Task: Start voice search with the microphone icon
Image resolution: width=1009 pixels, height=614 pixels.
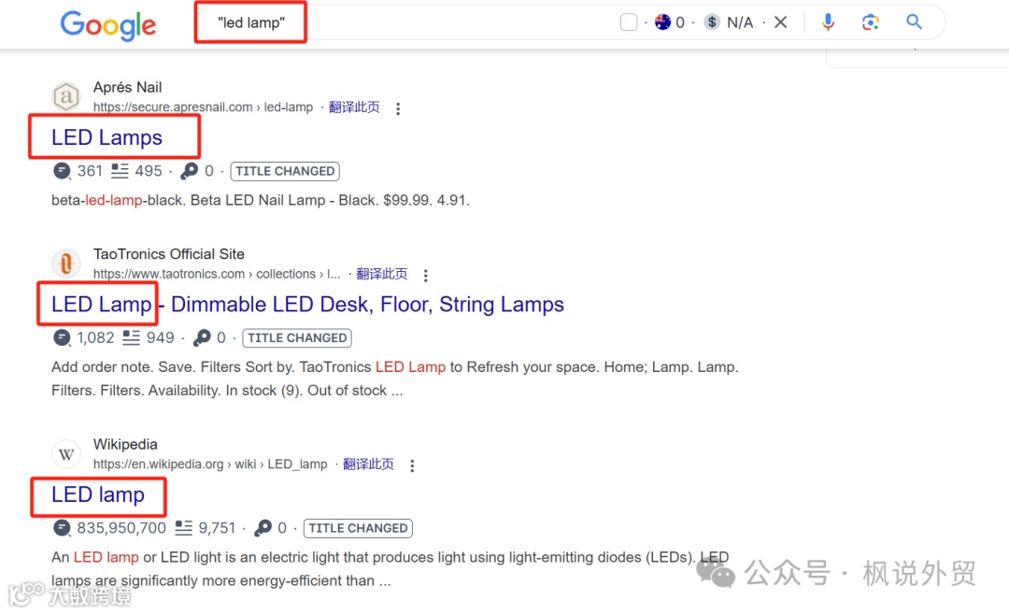Action: click(828, 22)
